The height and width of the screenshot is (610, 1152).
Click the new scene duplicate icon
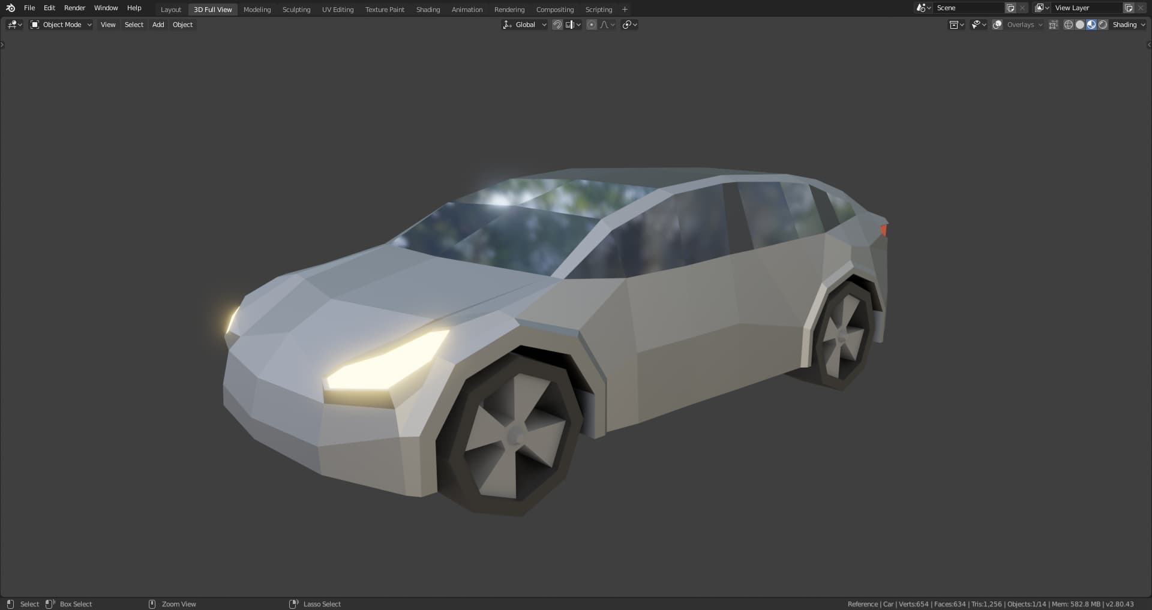(1010, 8)
